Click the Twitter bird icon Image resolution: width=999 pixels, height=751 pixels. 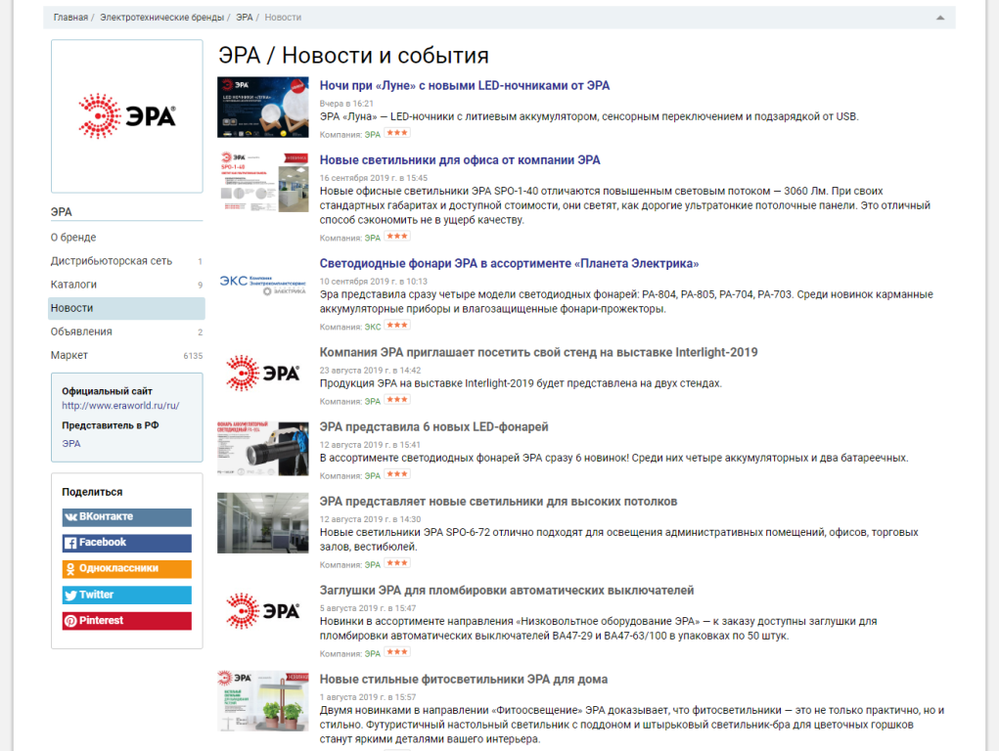click(70, 595)
